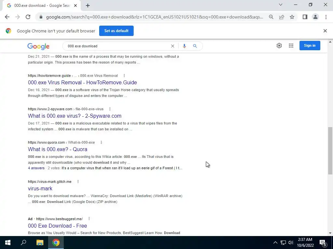
Task: Click the https://www.2-spyware.com URL text
Action: (50, 109)
